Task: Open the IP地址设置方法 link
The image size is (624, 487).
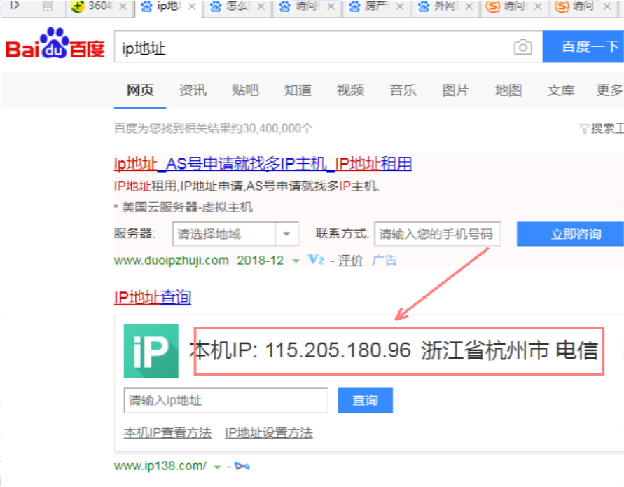Action: (269, 432)
